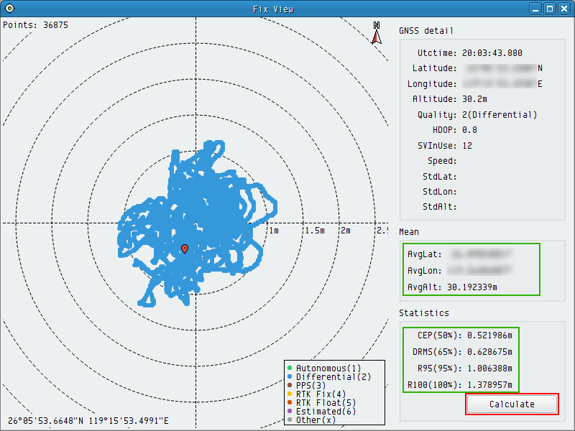Viewport: 575px width, 431px height.
Task: Minimize the Fix View window
Action: pos(535,9)
